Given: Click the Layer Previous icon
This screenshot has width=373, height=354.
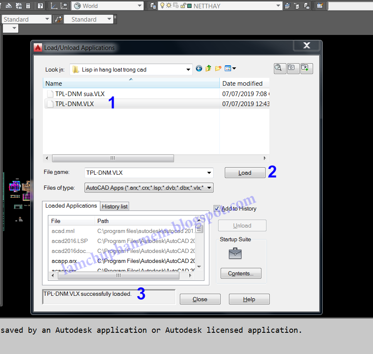Looking at the screenshot, I should coord(297,6).
